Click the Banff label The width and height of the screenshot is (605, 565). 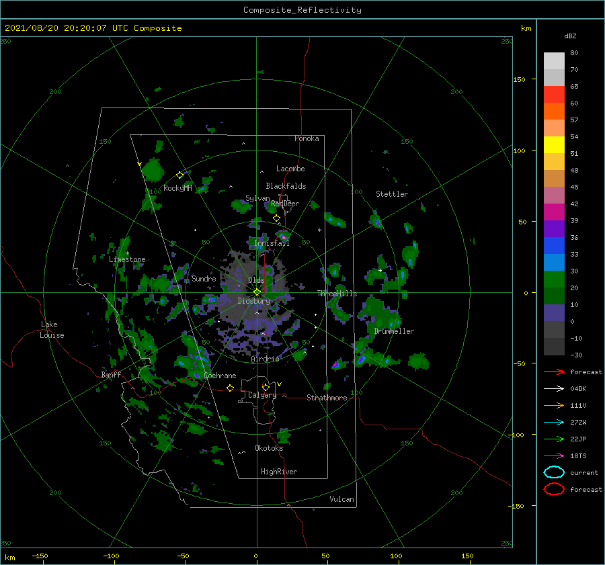[111, 374]
